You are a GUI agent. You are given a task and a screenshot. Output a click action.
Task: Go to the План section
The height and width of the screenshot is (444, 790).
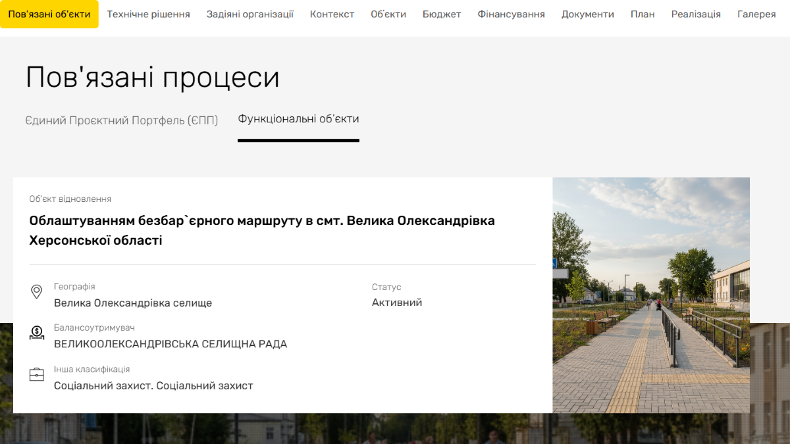[643, 14]
